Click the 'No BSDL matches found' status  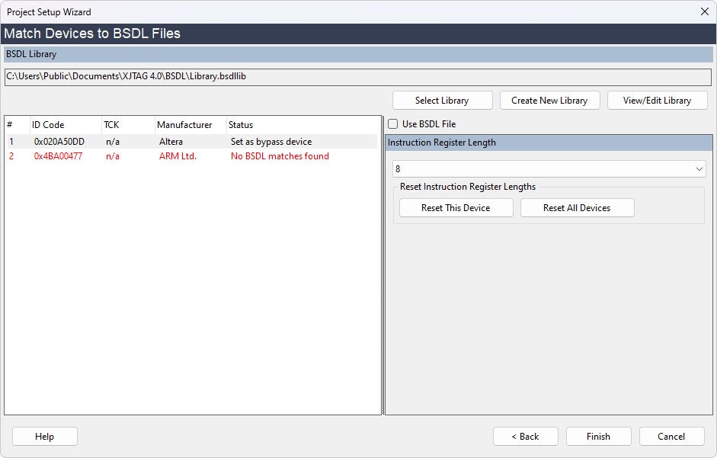click(280, 156)
